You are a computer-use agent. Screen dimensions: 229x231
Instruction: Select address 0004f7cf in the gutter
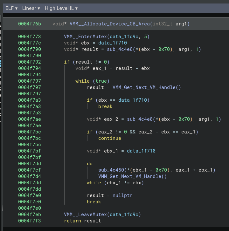[x=30, y=170]
